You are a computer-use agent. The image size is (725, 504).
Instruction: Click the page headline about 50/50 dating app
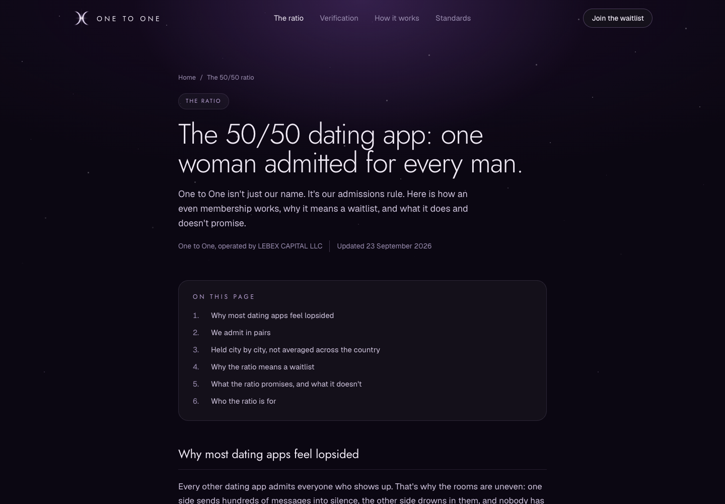350,149
